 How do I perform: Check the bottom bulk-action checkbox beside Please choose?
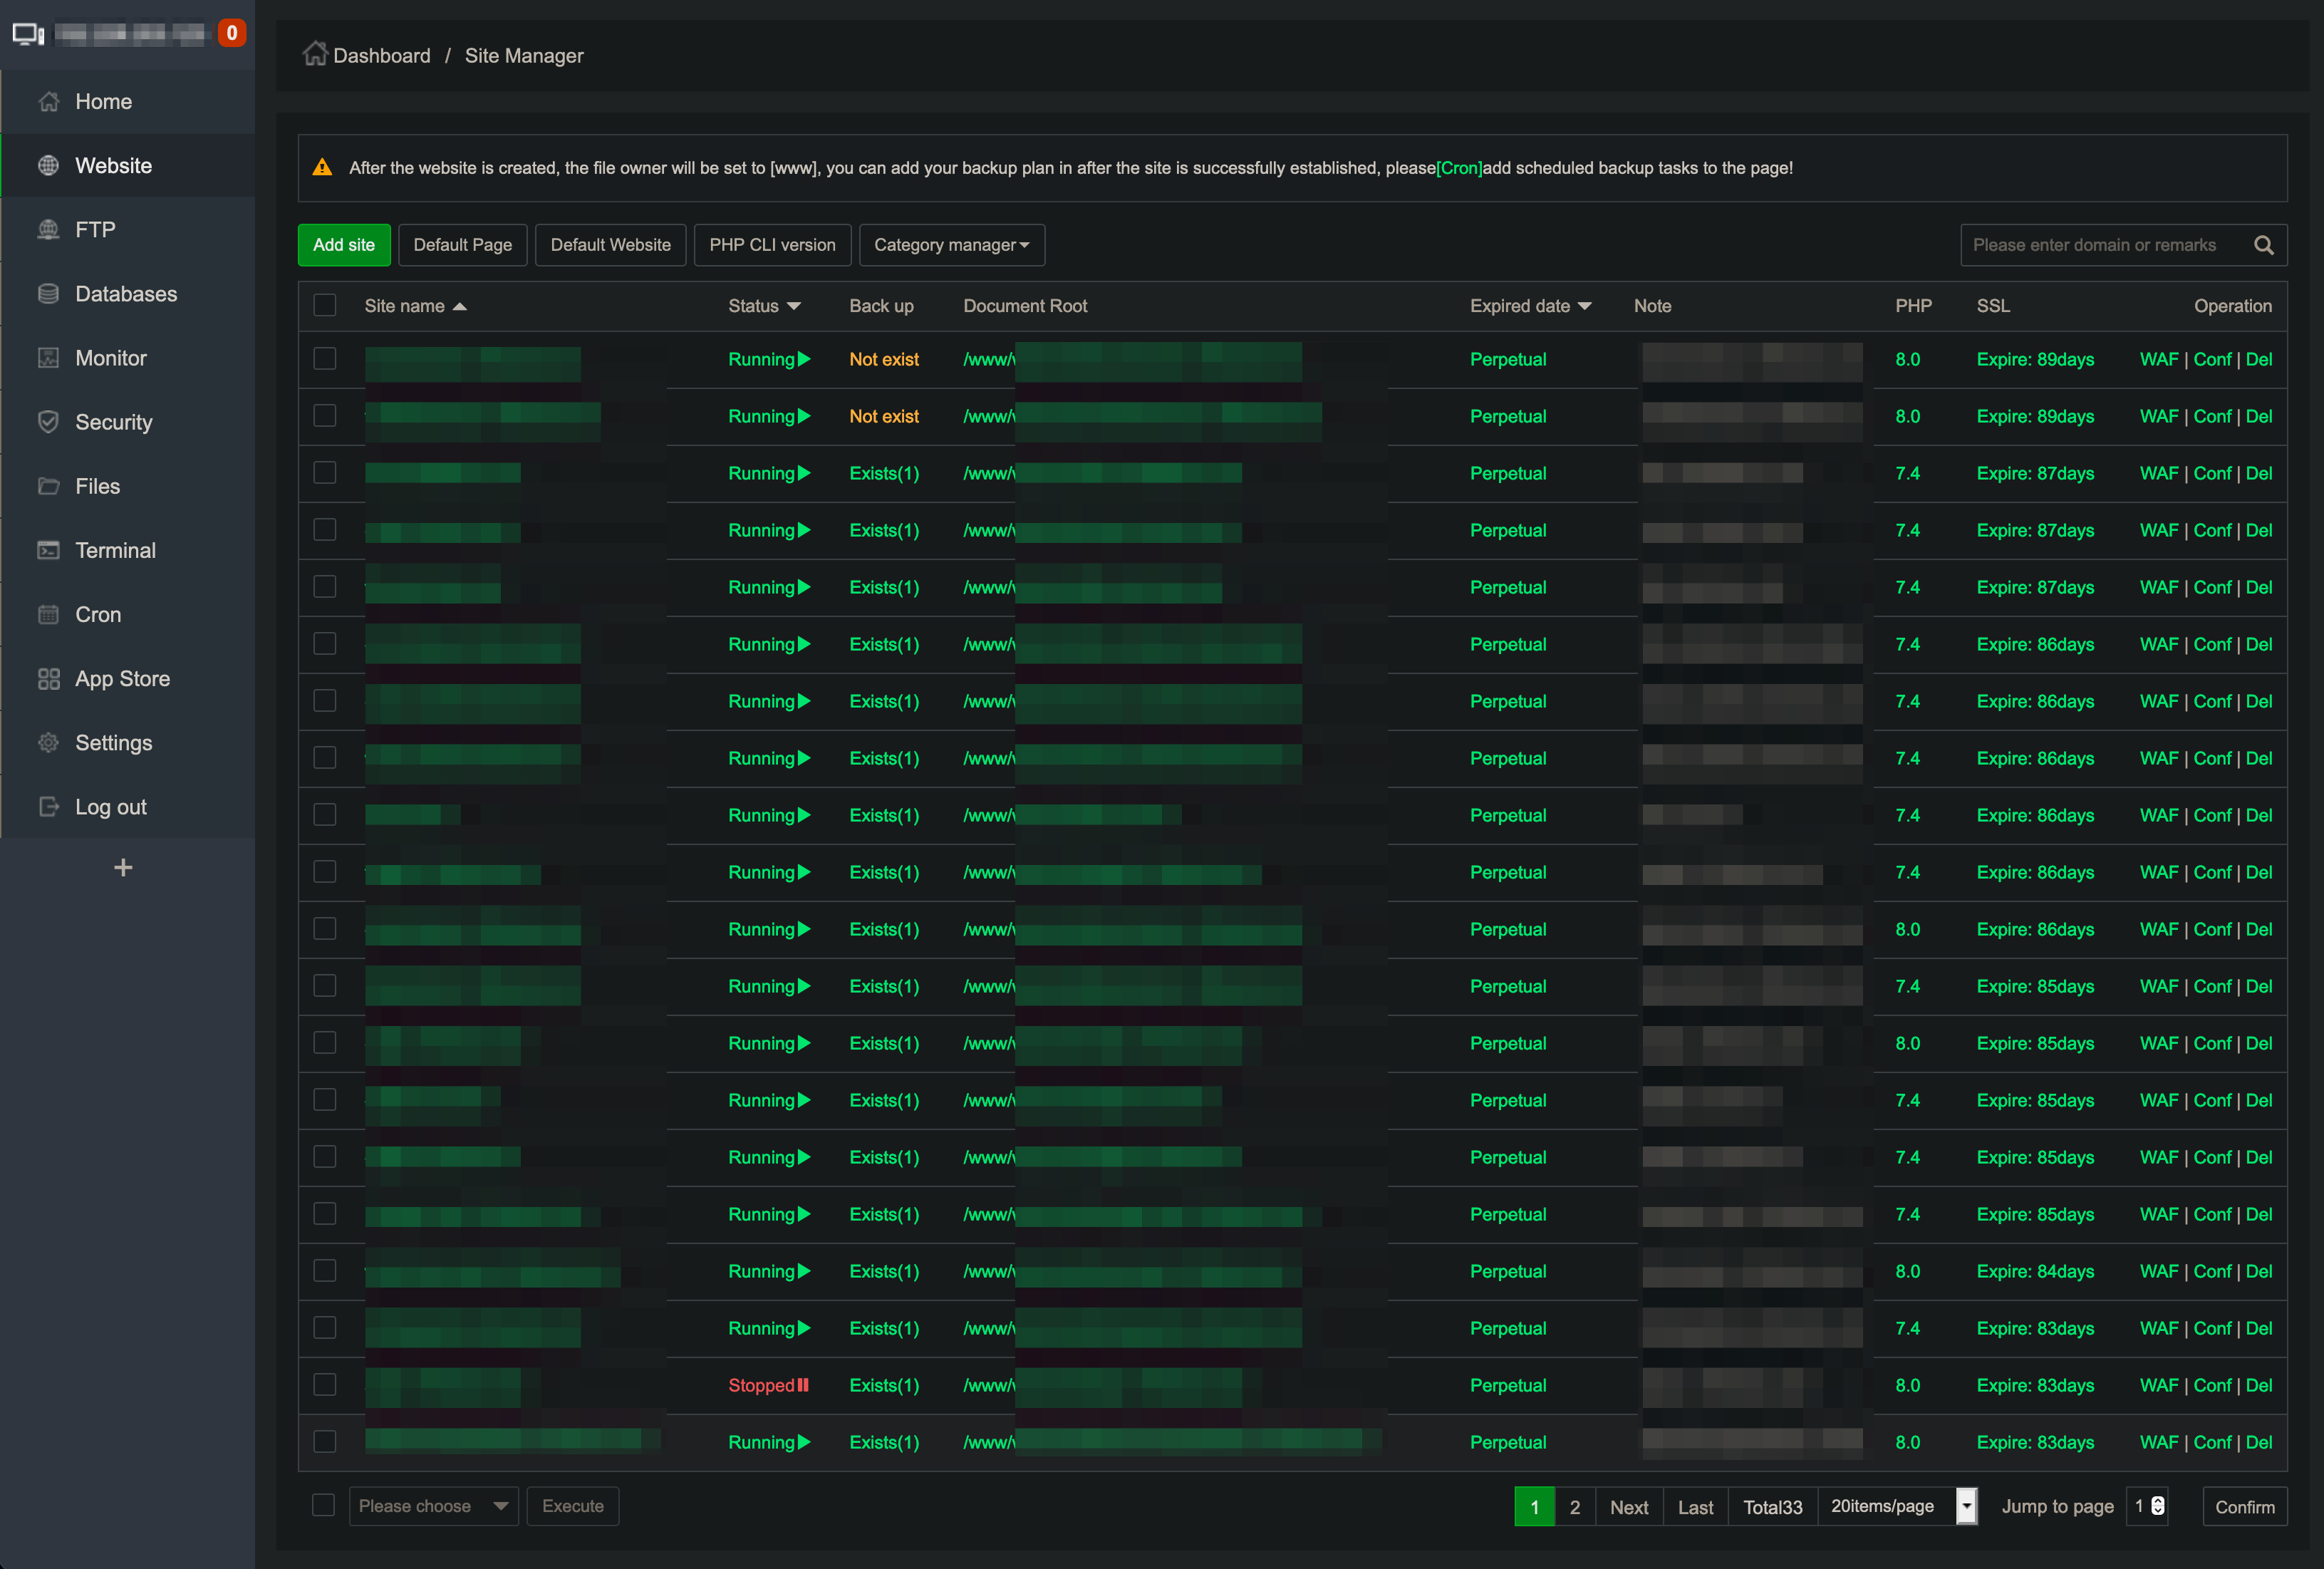coord(323,1505)
